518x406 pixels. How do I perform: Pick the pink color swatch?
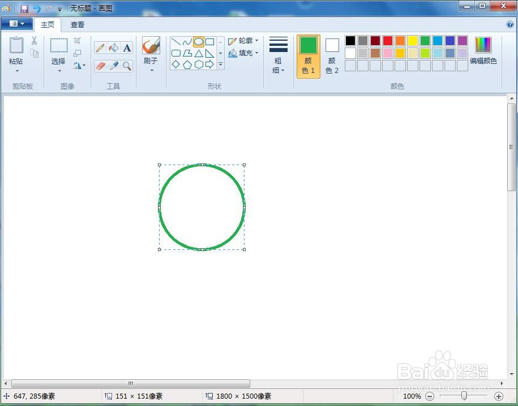387,53
